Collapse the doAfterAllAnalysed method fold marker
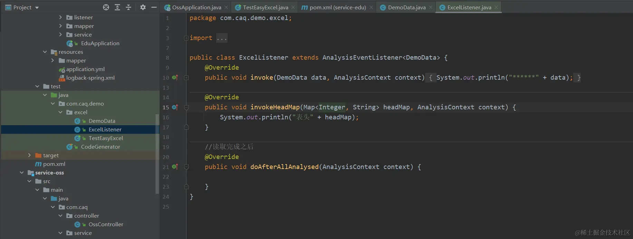 [x=186, y=167]
